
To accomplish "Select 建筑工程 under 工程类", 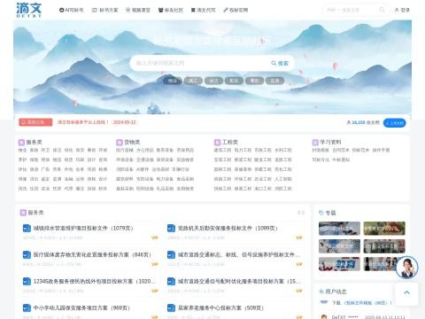I will 222,150.
